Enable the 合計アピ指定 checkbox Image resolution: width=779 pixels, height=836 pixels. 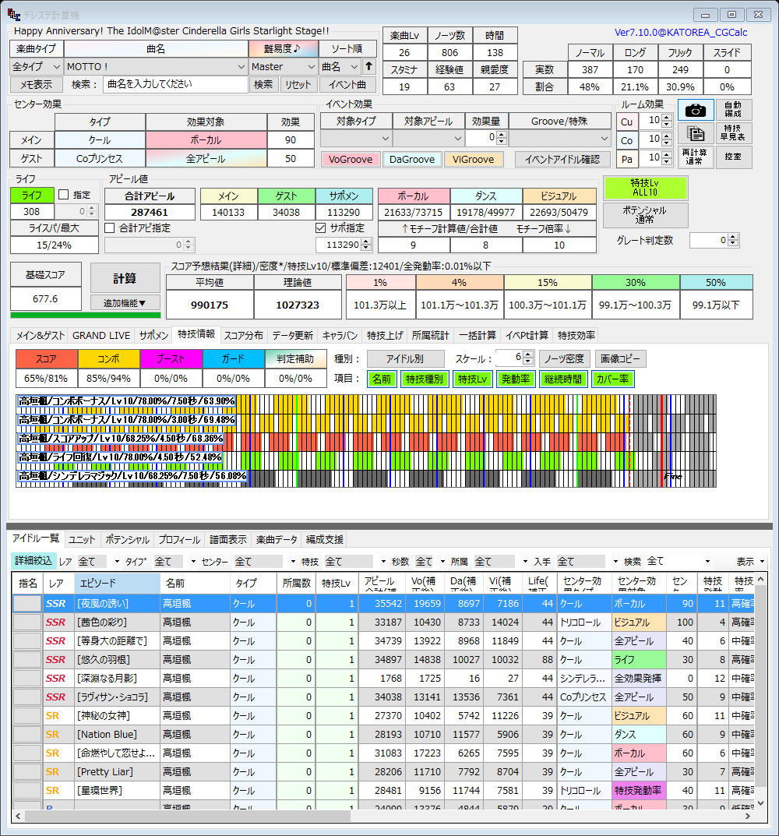coord(110,228)
